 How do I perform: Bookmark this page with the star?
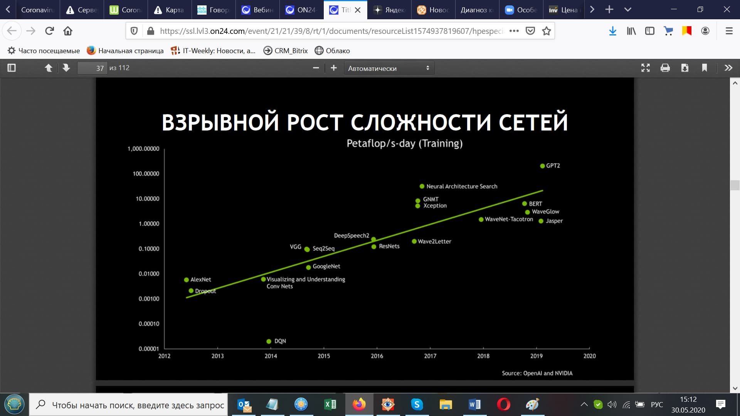click(x=547, y=31)
